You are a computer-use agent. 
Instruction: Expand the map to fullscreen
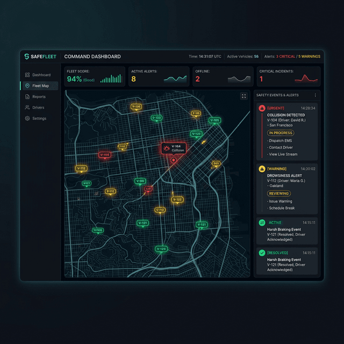243,96
